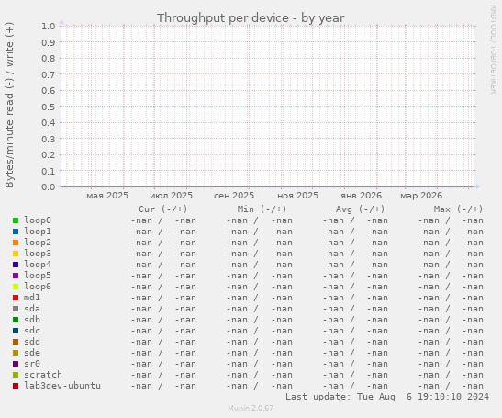Select the sr0 legend label
The image size is (502, 418).
[32, 364]
